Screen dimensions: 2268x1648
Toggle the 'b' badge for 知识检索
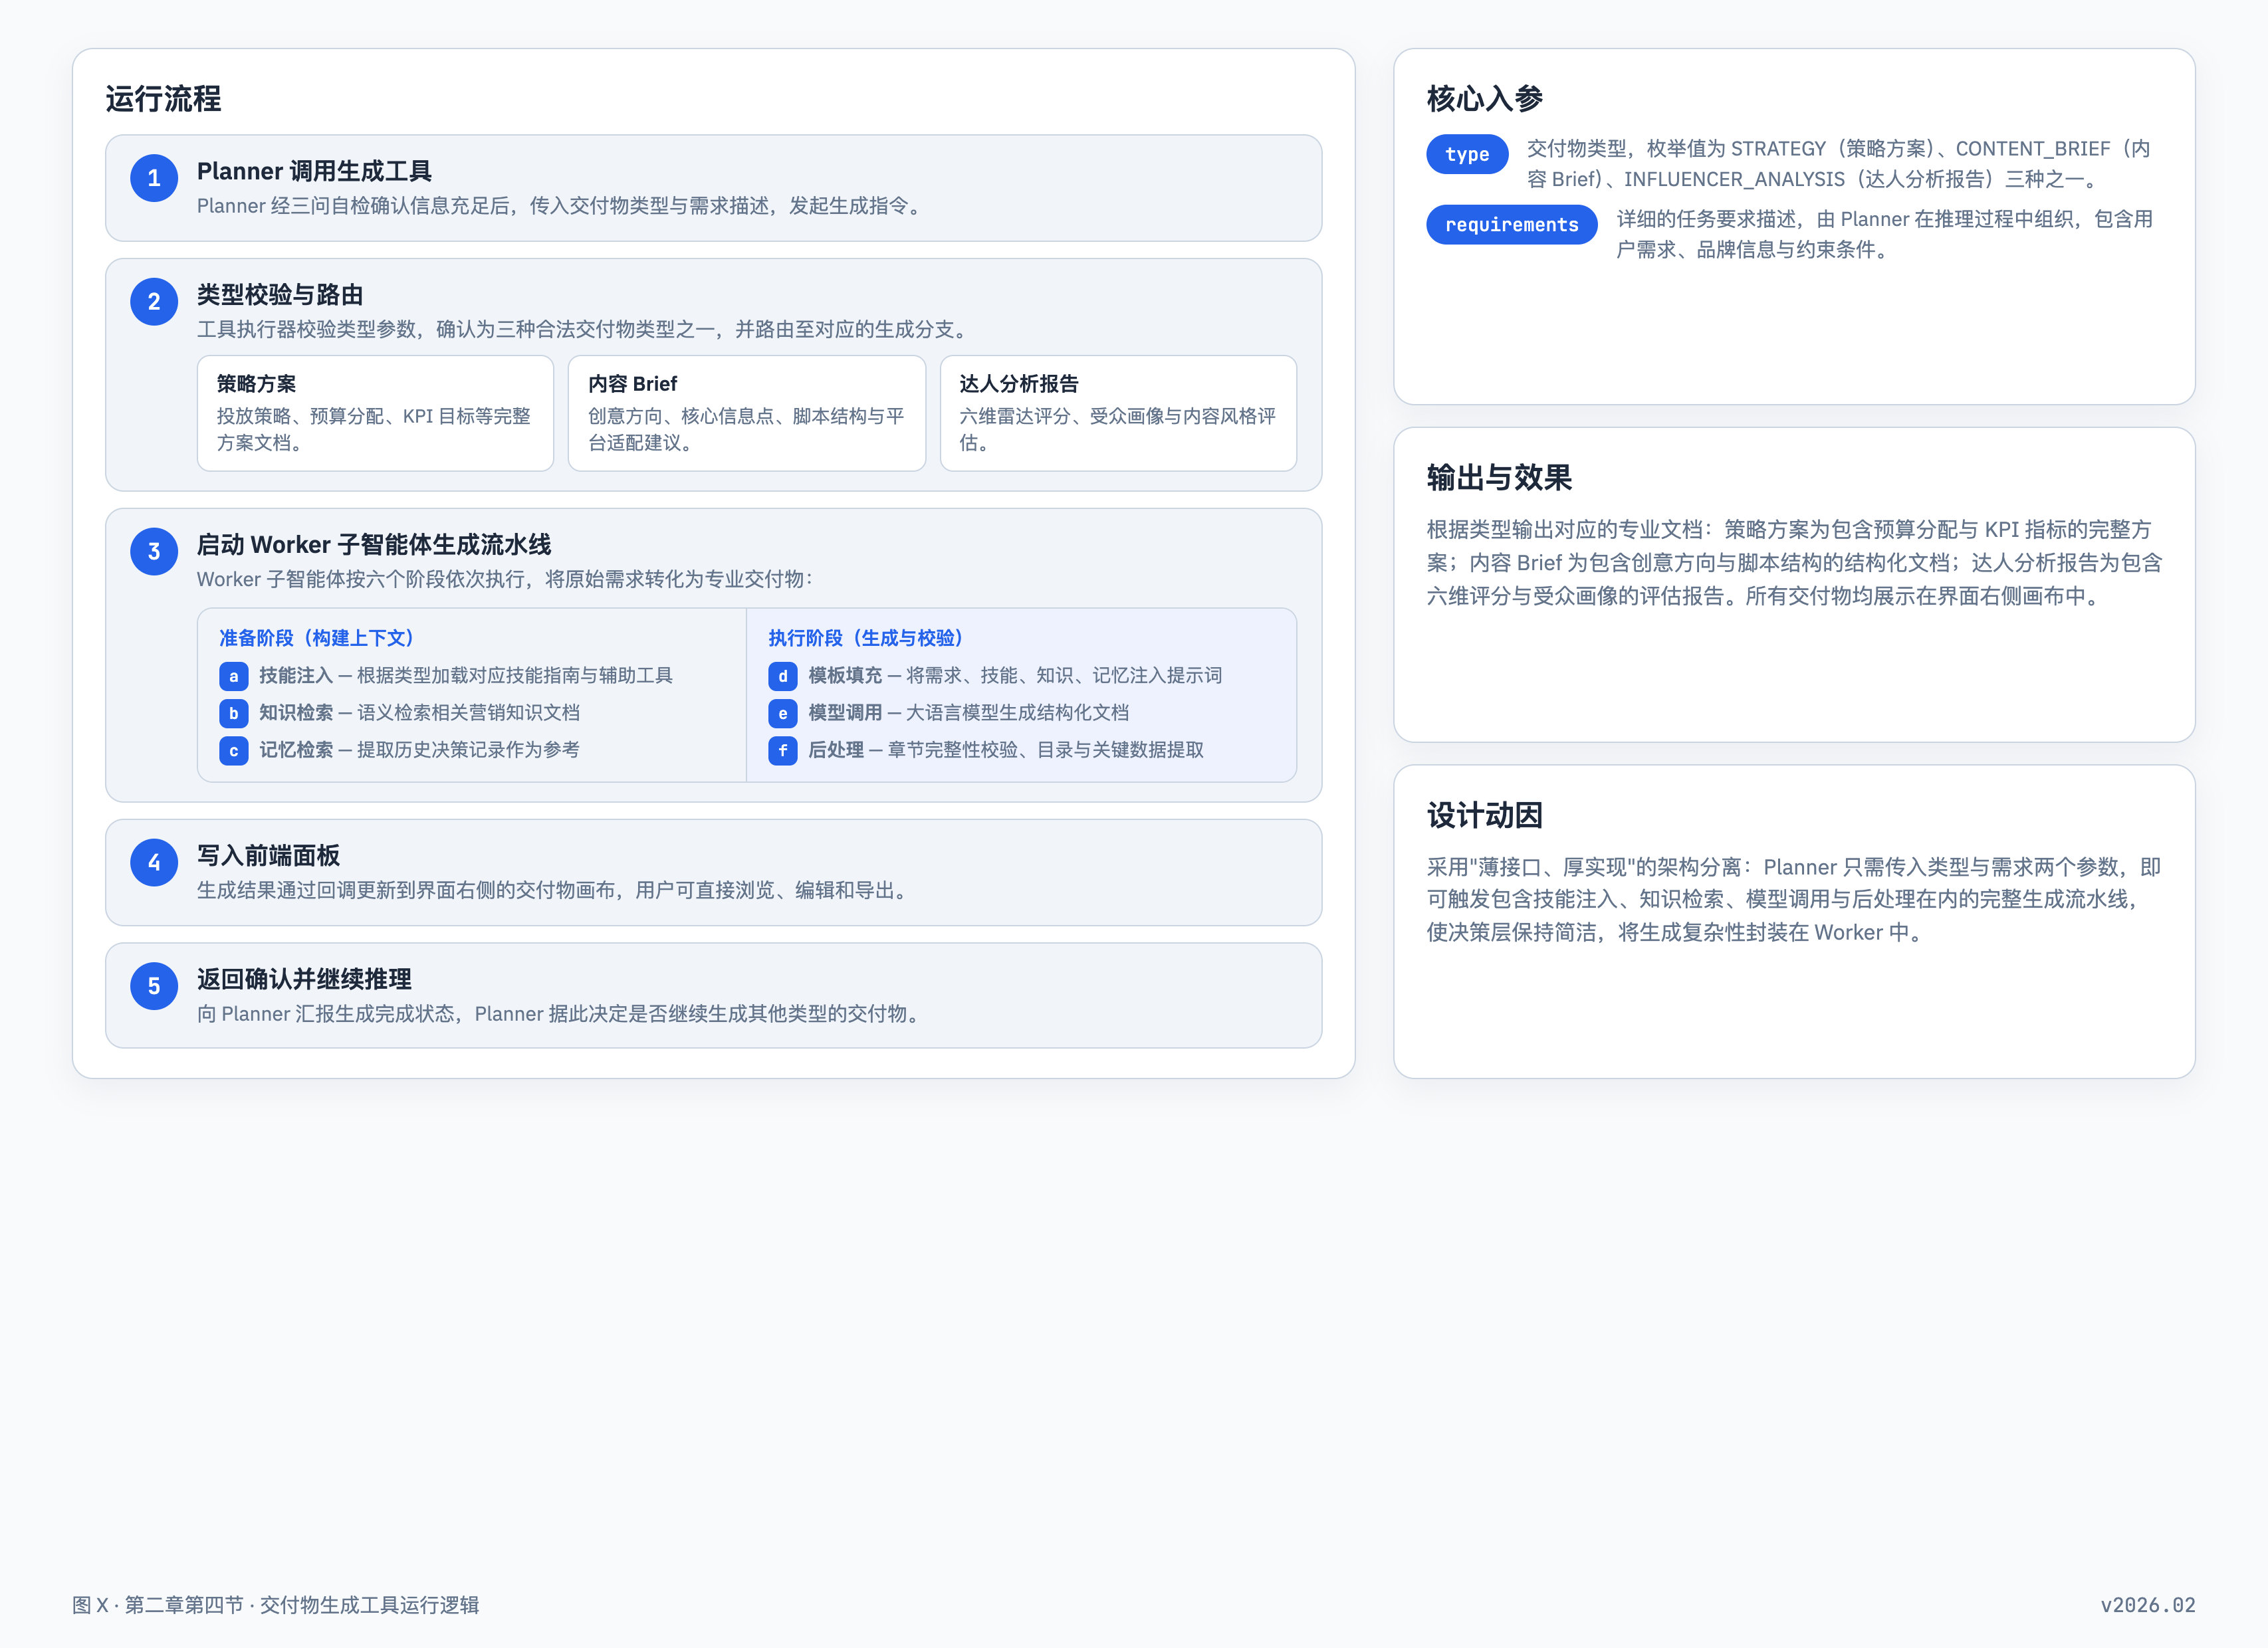233,713
